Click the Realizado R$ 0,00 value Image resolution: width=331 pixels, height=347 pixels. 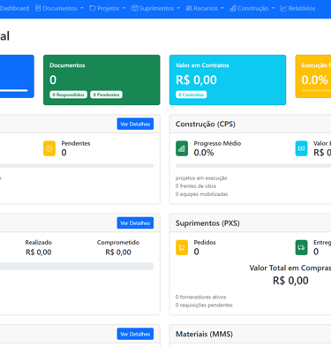tap(39, 253)
